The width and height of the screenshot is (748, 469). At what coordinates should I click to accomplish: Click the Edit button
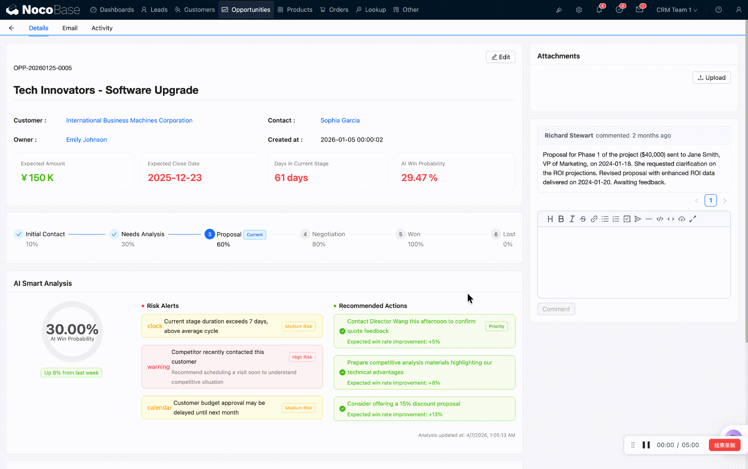pos(500,57)
